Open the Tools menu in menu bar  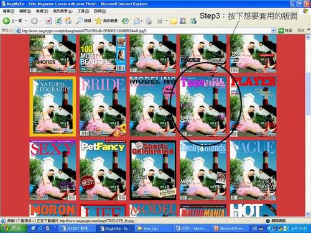tap(83, 11)
